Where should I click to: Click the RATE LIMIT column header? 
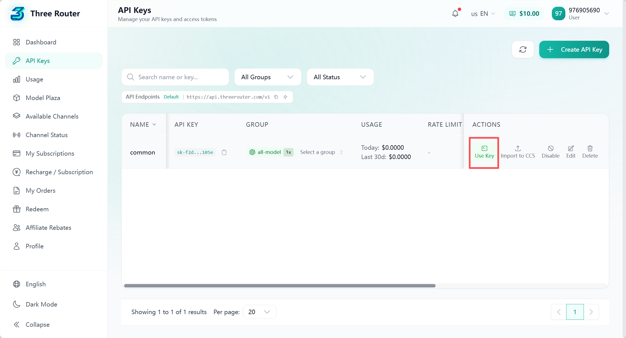445,124
